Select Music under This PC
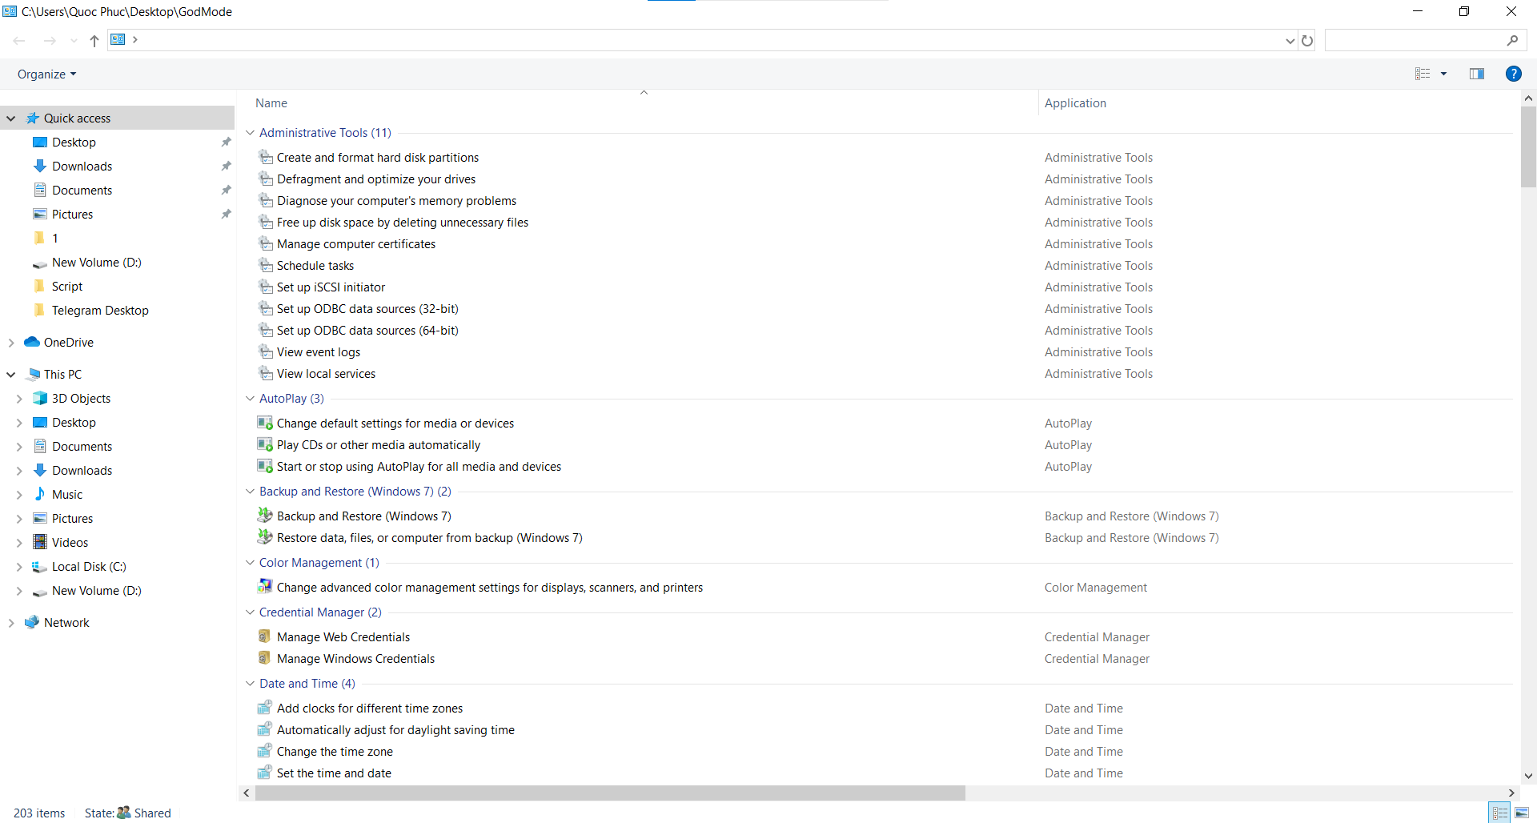The height and width of the screenshot is (823, 1537). 67,495
